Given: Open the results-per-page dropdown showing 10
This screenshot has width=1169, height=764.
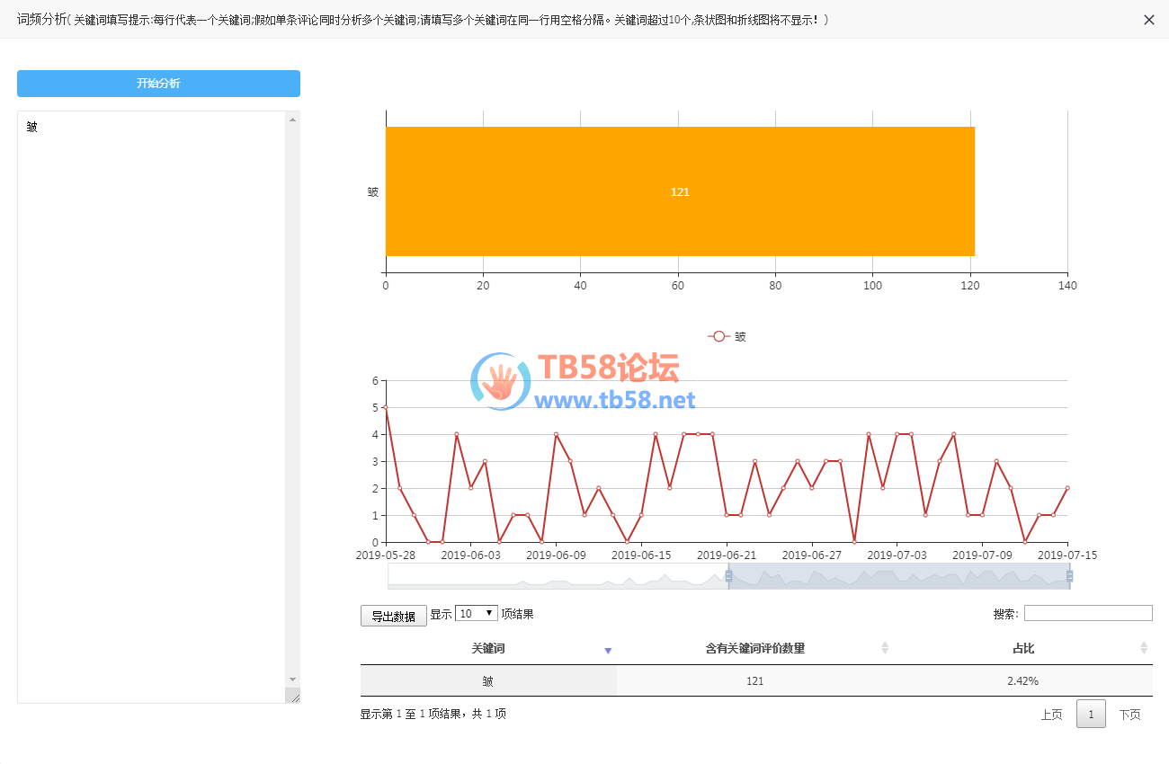Looking at the screenshot, I should [x=477, y=613].
